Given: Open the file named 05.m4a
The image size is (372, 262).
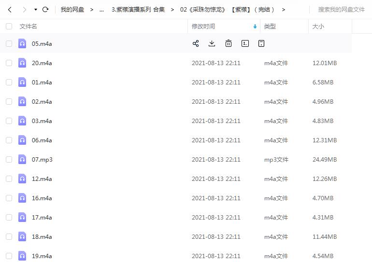Looking at the screenshot, I should point(42,43).
